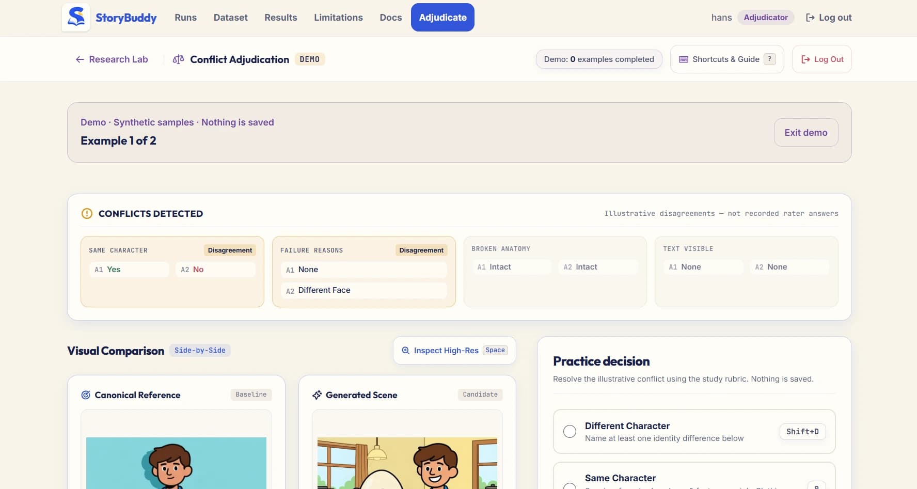917x489 pixels.
Task: Click the StoryBuddy logo icon
Action: tap(76, 17)
